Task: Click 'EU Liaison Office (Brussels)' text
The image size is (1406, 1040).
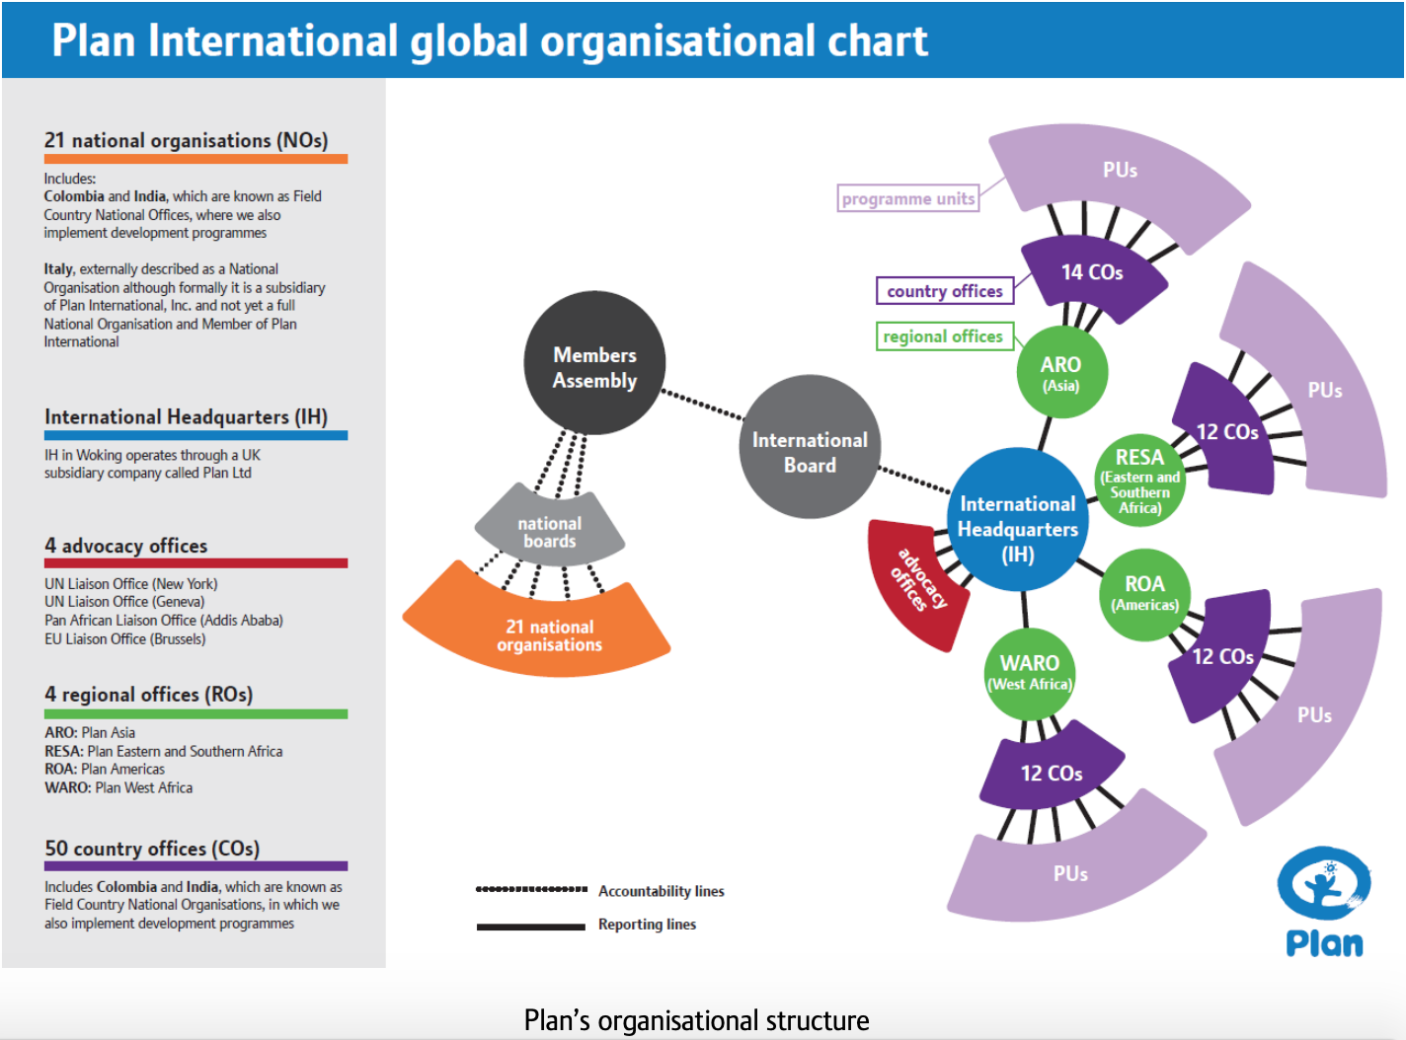Action: click(x=124, y=639)
